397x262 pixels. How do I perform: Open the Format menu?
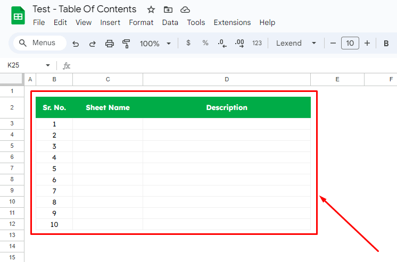[141, 22]
